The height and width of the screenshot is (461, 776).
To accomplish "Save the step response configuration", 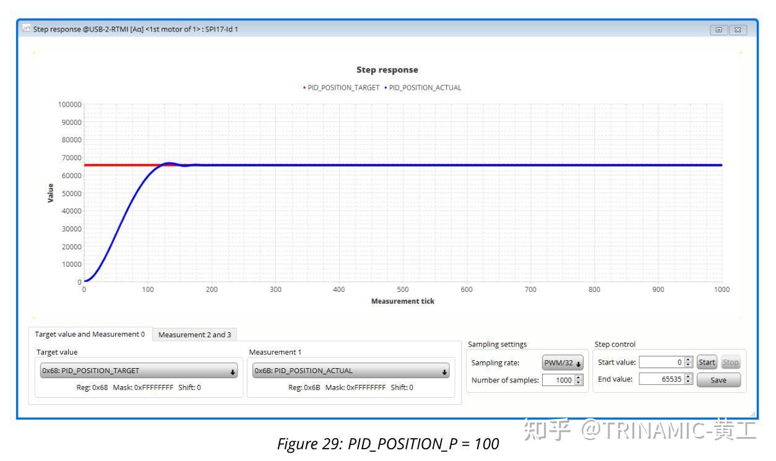I will 718,380.
